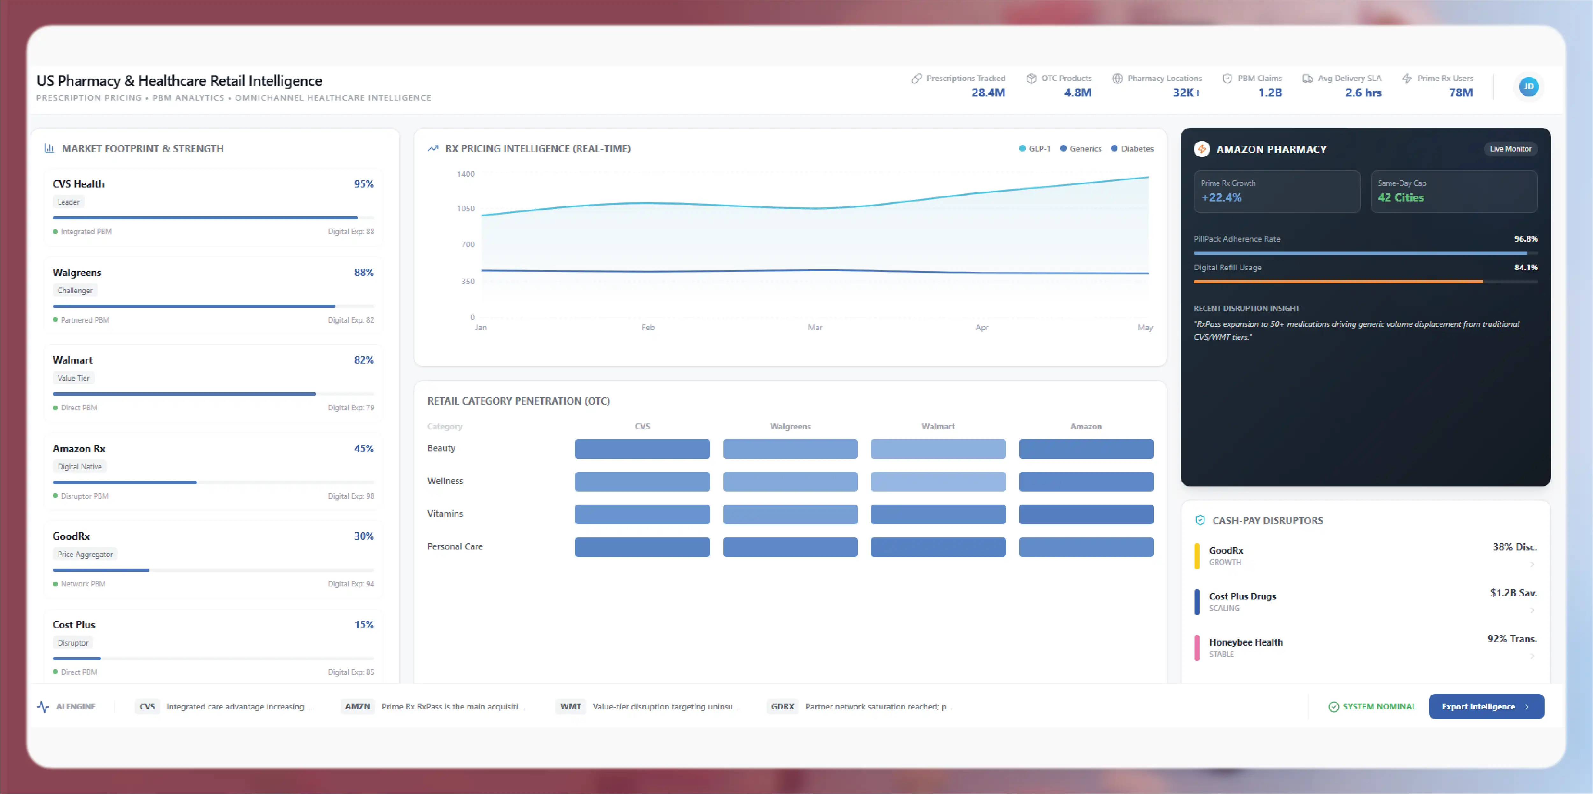Screen dimensions: 1593x794
Task: Click the Recent Disruption Insight heading
Action: pyautogui.click(x=1246, y=308)
